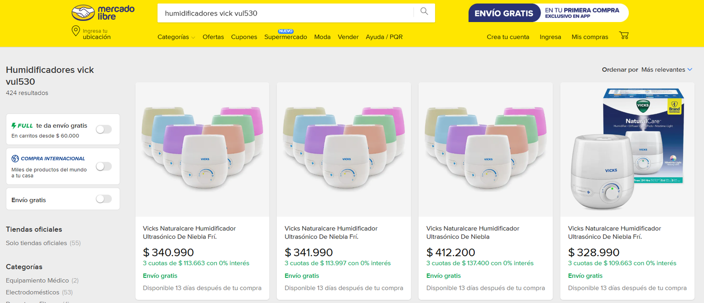The width and height of the screenshot is (704, 303).
Task: Click the Envío Gratis promo banner
Action: (x=548, y=13)
